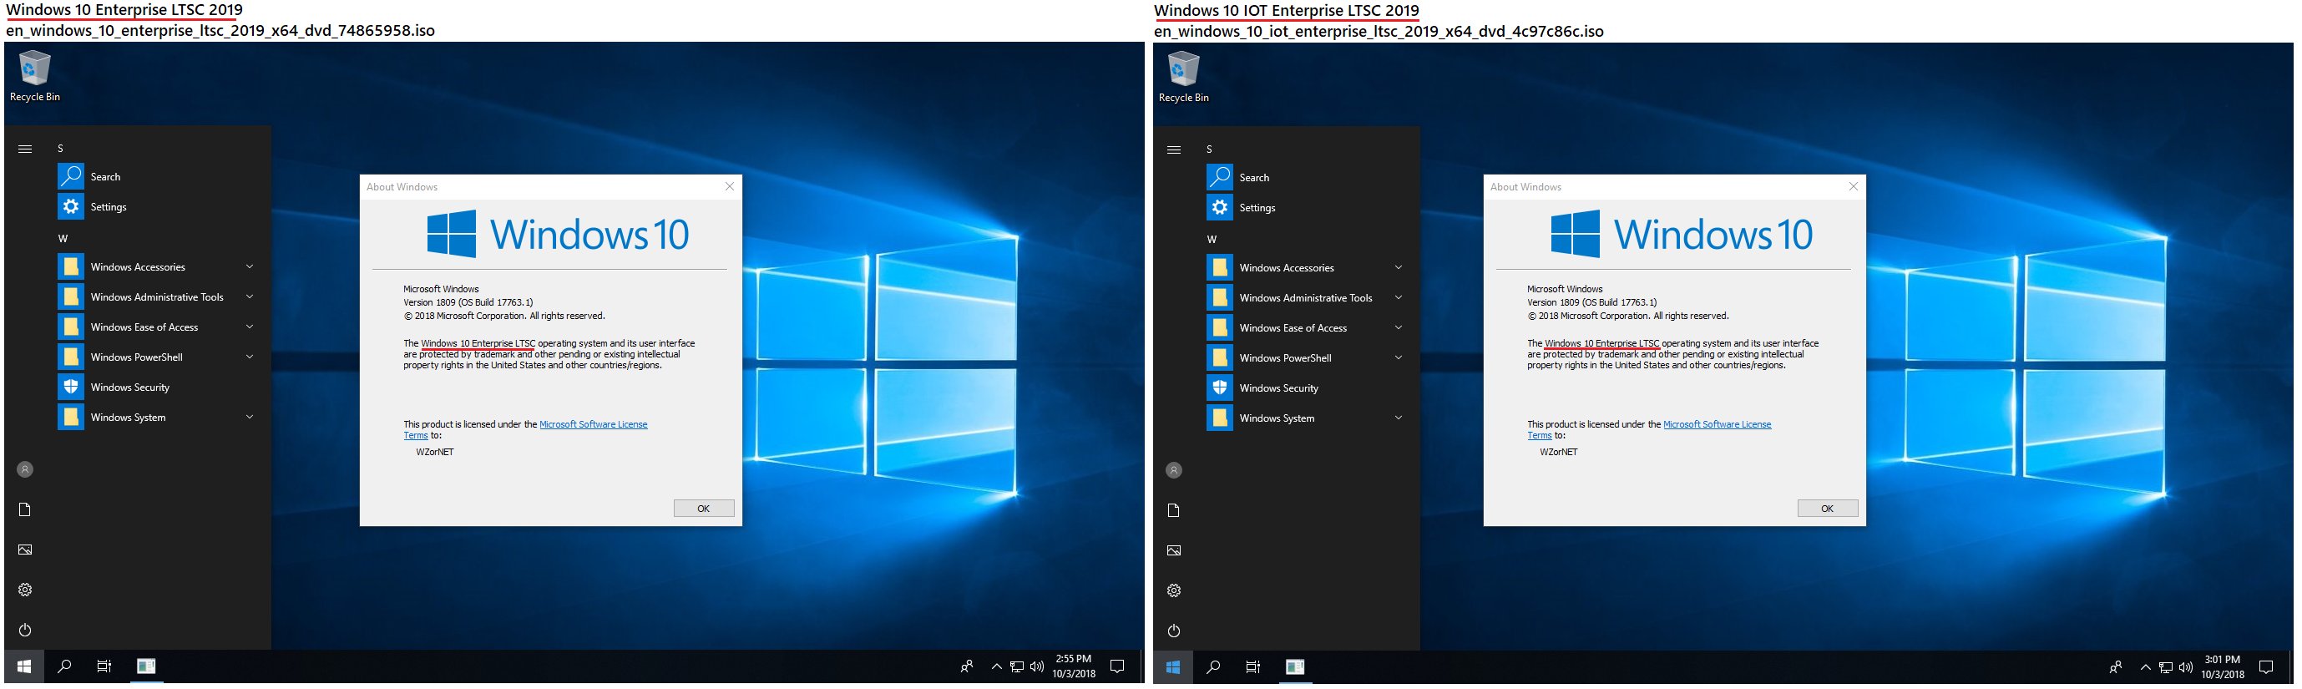Click the winver app button on left taskbar

click(145, 666)
